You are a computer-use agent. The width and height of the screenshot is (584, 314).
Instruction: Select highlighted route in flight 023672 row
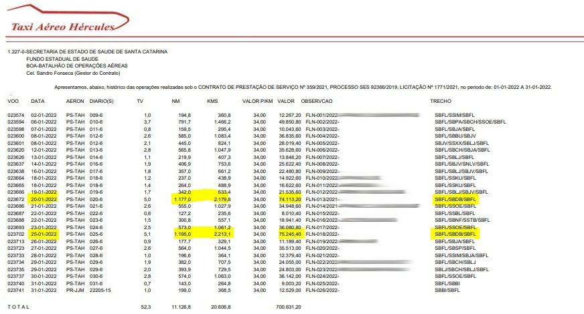click(x=455, y=199)
